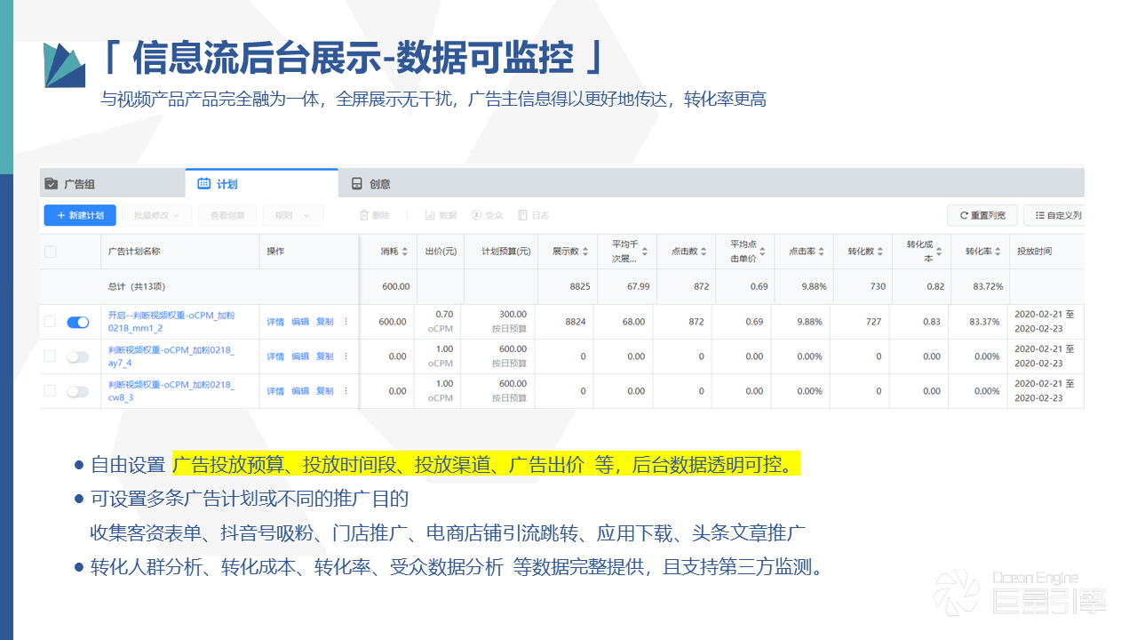Turn off the first ad plan's enabled switch

(78, 322)
